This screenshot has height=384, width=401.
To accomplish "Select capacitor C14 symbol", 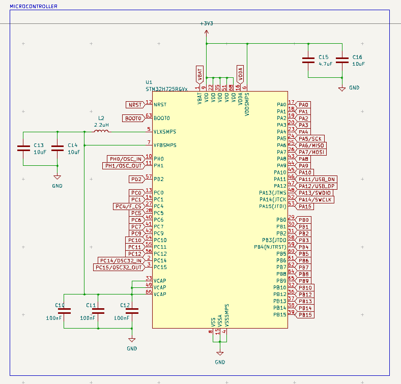I will (x=58, y=149).
